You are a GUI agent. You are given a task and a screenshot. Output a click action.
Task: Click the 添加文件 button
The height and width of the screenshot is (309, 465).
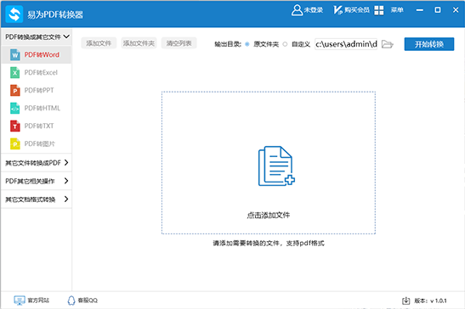[99, 43]
